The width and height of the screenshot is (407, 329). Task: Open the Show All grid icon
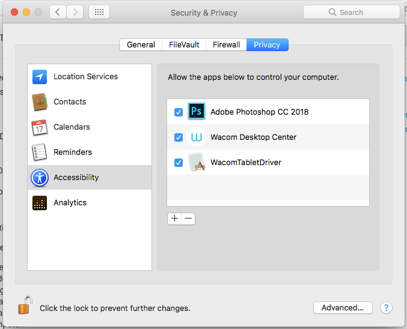[x=99, y=12]
